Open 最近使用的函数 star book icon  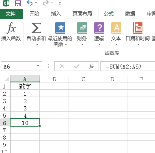pos(60,28)
